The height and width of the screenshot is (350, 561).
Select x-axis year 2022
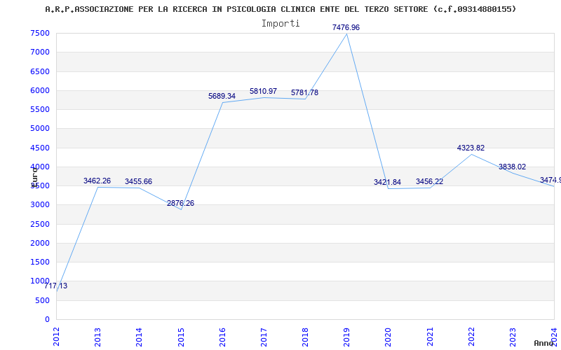(471, 337)
